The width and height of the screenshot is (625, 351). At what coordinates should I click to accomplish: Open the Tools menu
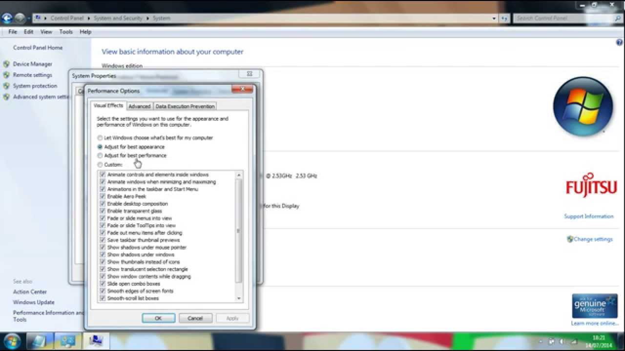(x=66, y=32)
